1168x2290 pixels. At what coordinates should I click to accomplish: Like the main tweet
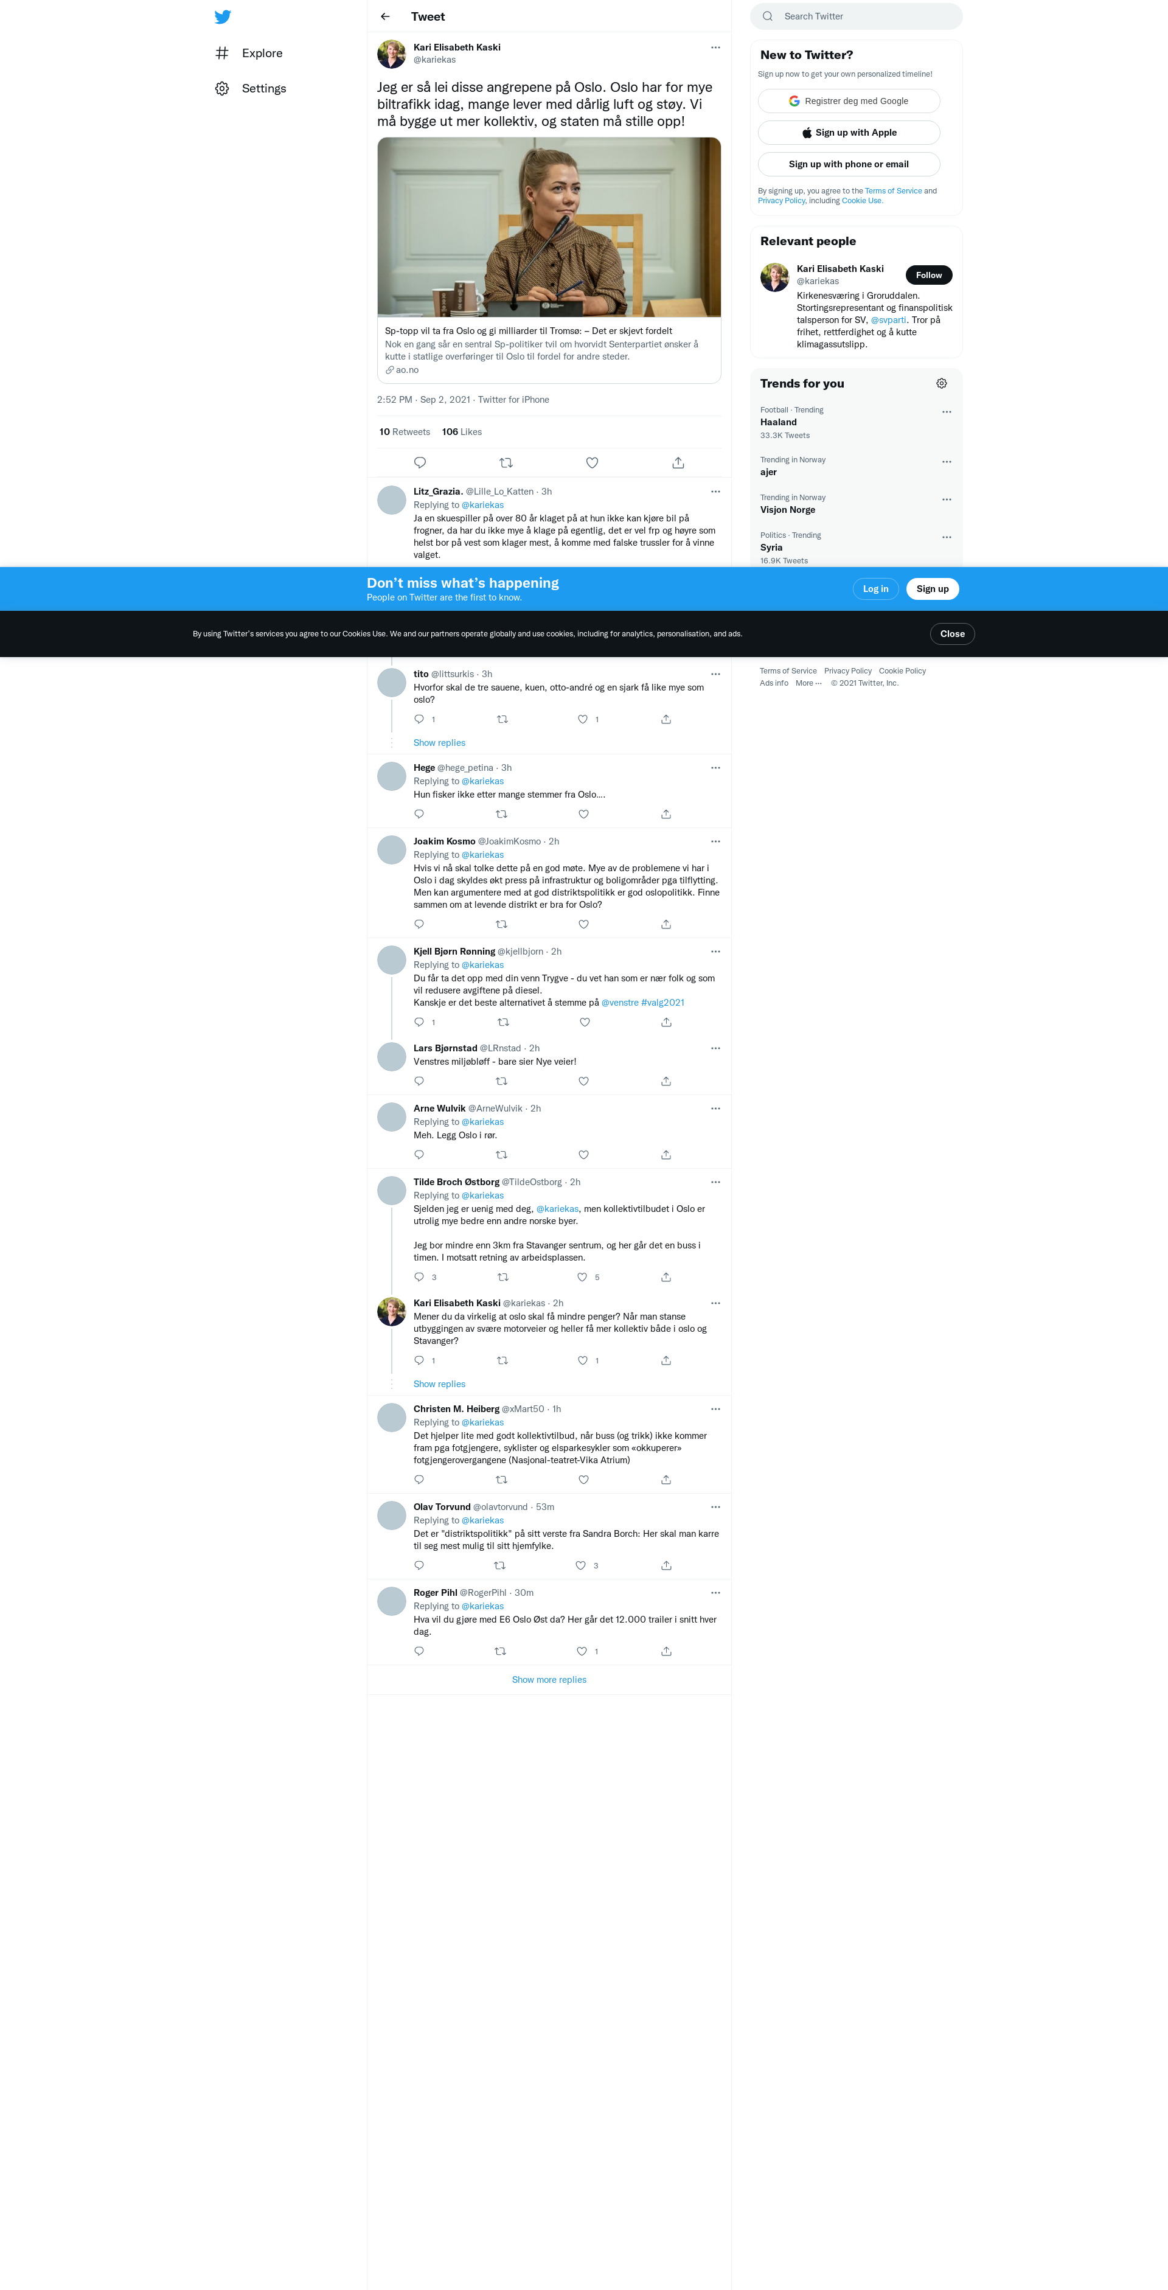[592, 463]
